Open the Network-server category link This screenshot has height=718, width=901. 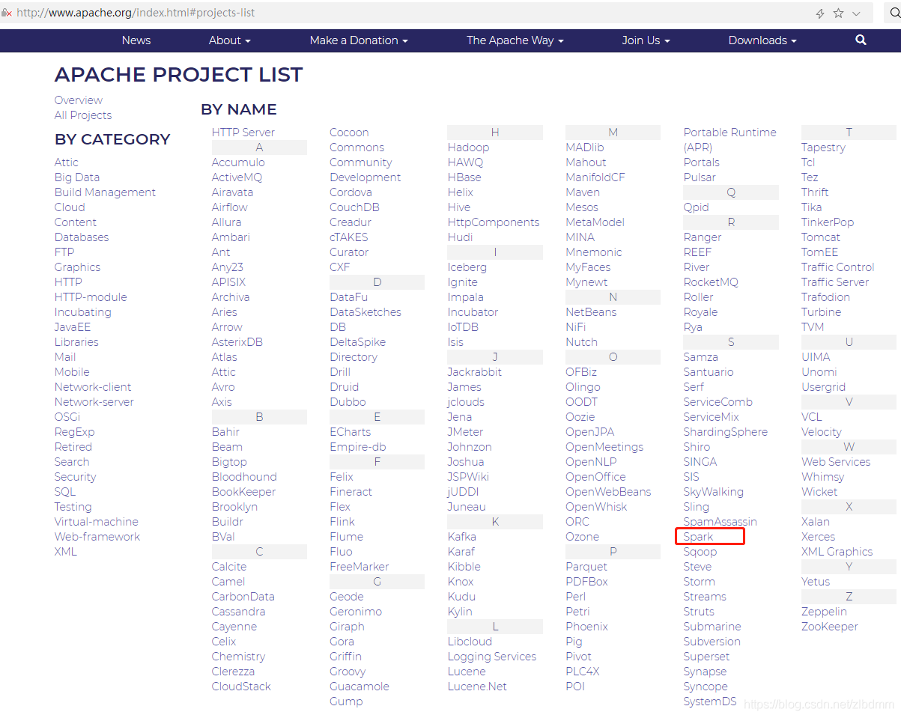(x=94, y=402)
